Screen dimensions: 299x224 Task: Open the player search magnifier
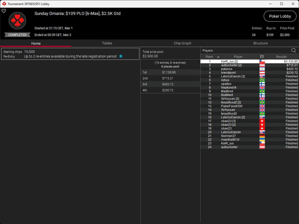click(293, 50)
